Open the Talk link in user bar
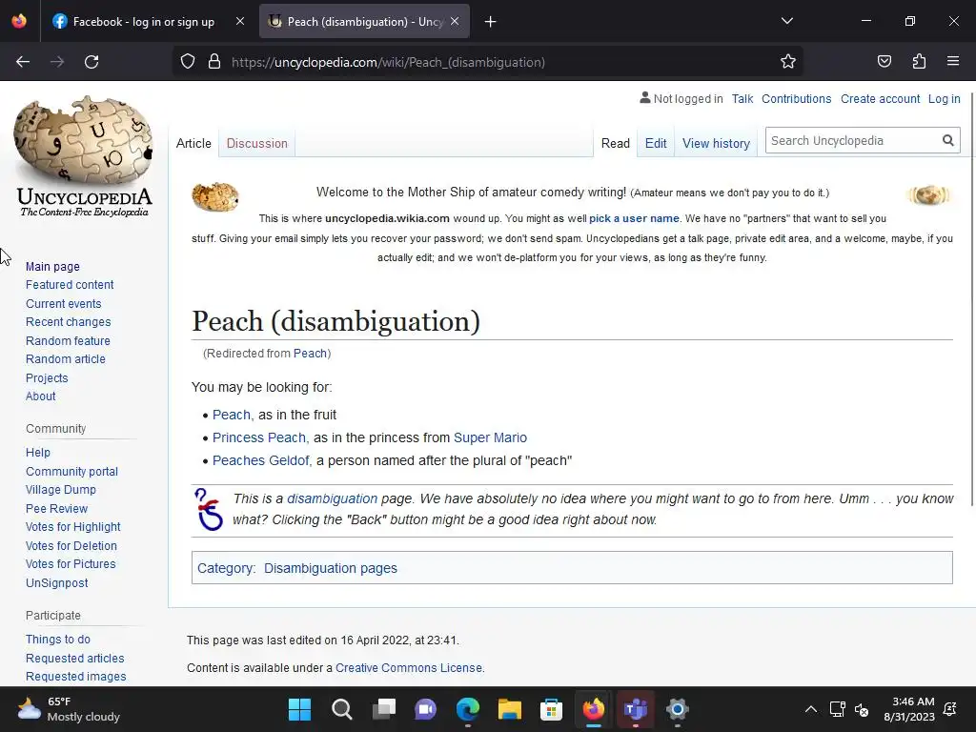The image size is (976, 732). tap(742, 99)
